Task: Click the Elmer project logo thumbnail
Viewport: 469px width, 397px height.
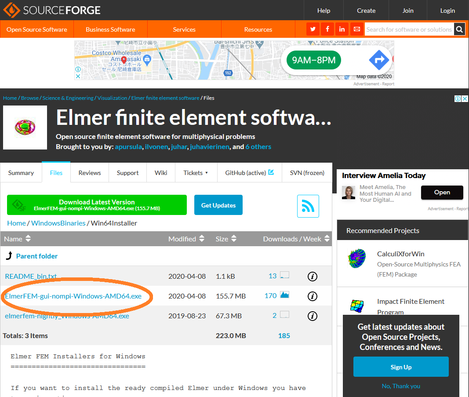Action: coord(25,127)
